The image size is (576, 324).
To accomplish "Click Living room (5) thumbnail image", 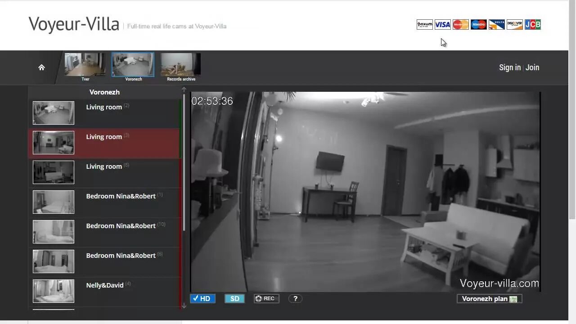I will (54, 172).
